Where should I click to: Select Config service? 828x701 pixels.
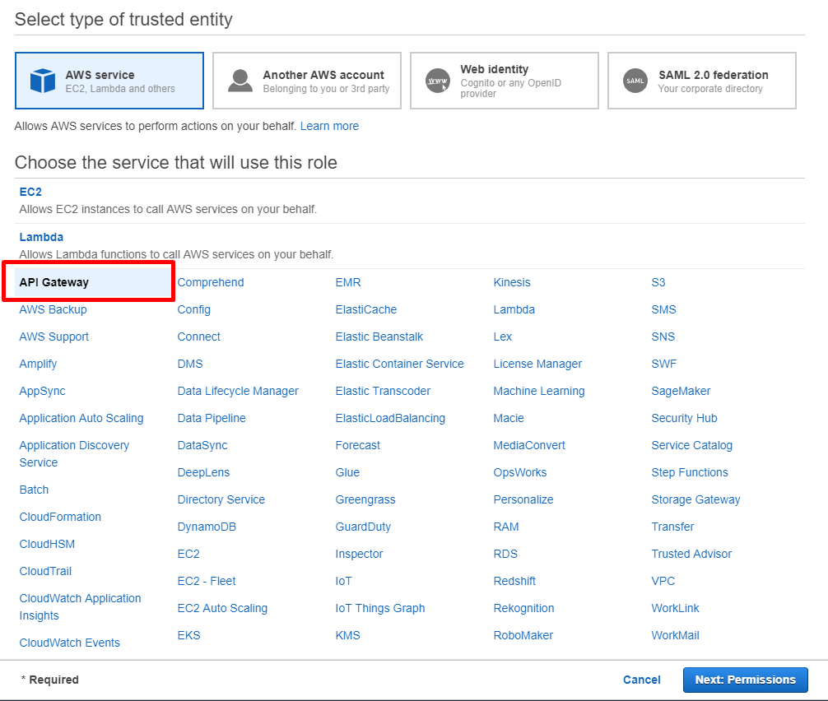point(193,310)
